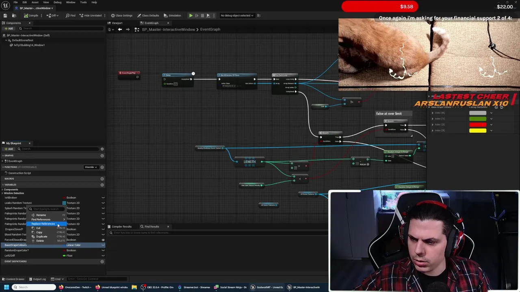520x292 pixels.
Task: Expand the EventGraph entry in Graphs
Action: tap(3, 161)
